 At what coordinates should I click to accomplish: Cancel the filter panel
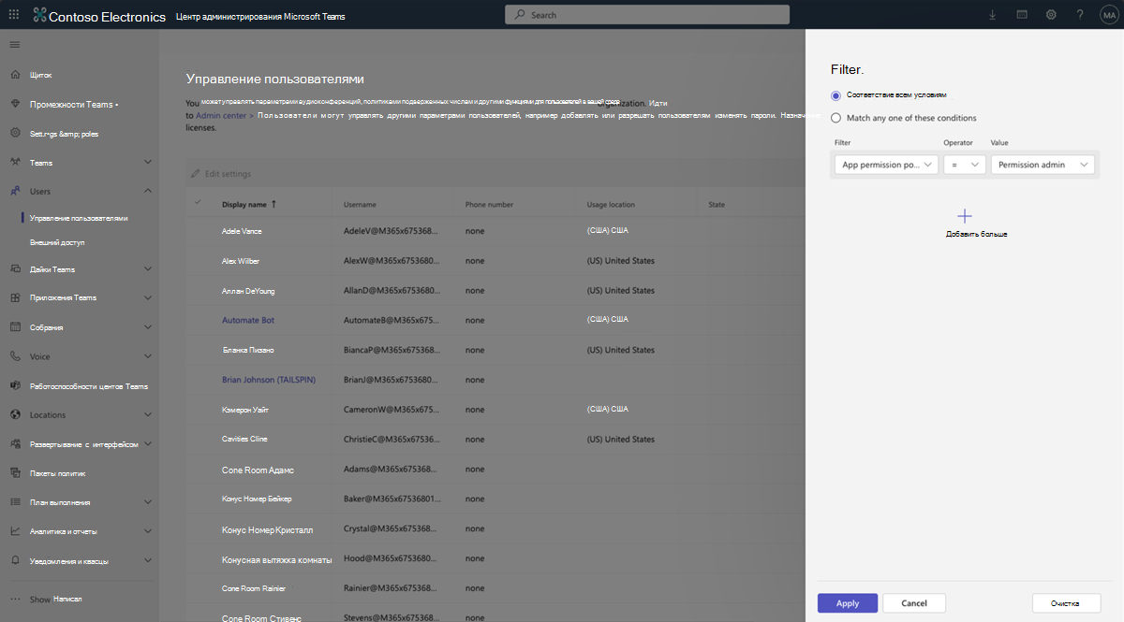pyautogui.click(x=914, y=603)
